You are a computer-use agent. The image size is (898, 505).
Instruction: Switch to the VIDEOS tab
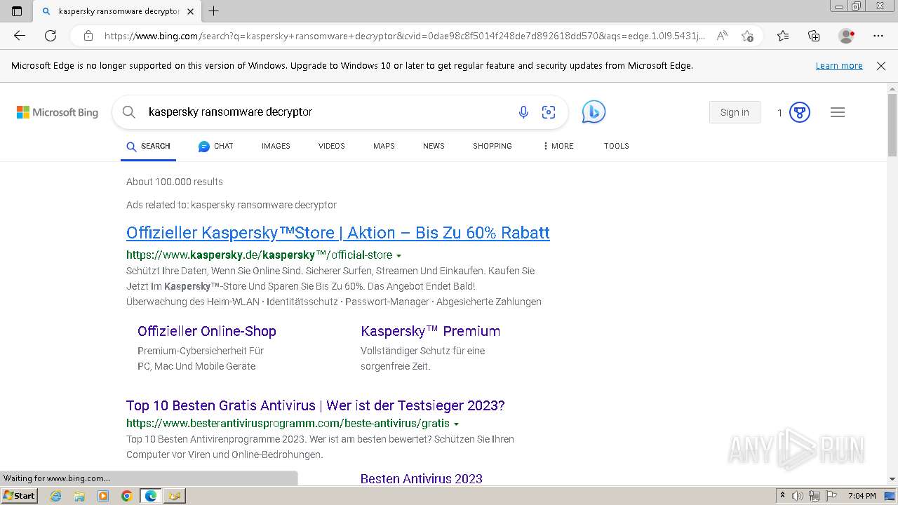[x=331, y=146]
